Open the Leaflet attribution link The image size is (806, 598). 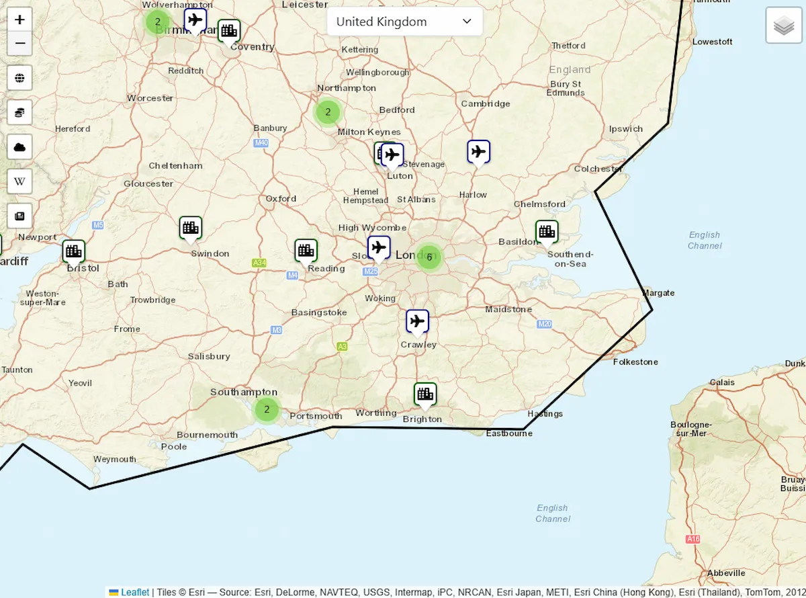[x=135, y=592]
